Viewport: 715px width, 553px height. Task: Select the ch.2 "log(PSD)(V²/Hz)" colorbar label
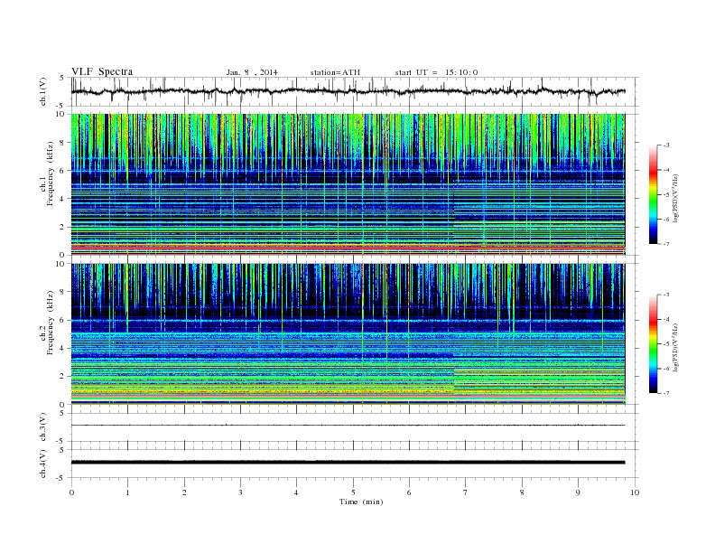pyautogui.click(x=675, y=346)
